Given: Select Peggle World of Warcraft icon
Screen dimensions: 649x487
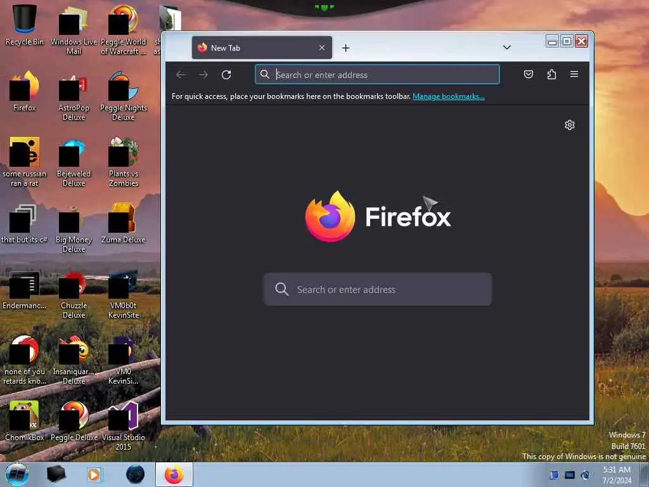Looking at the screenshot, I should point(124,30).
